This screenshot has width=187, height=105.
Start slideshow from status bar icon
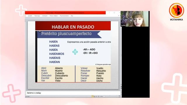99,97
